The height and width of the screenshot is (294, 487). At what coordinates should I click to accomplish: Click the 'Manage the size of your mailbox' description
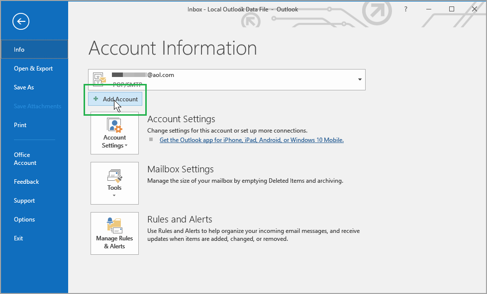245,181
